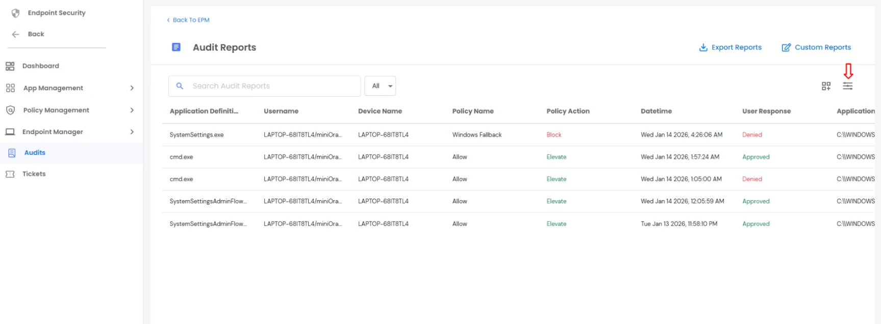The width and height of the screenshot is (881, 324).
Task: Expand Policy Management submenu chevron
Action: point(132,110)
